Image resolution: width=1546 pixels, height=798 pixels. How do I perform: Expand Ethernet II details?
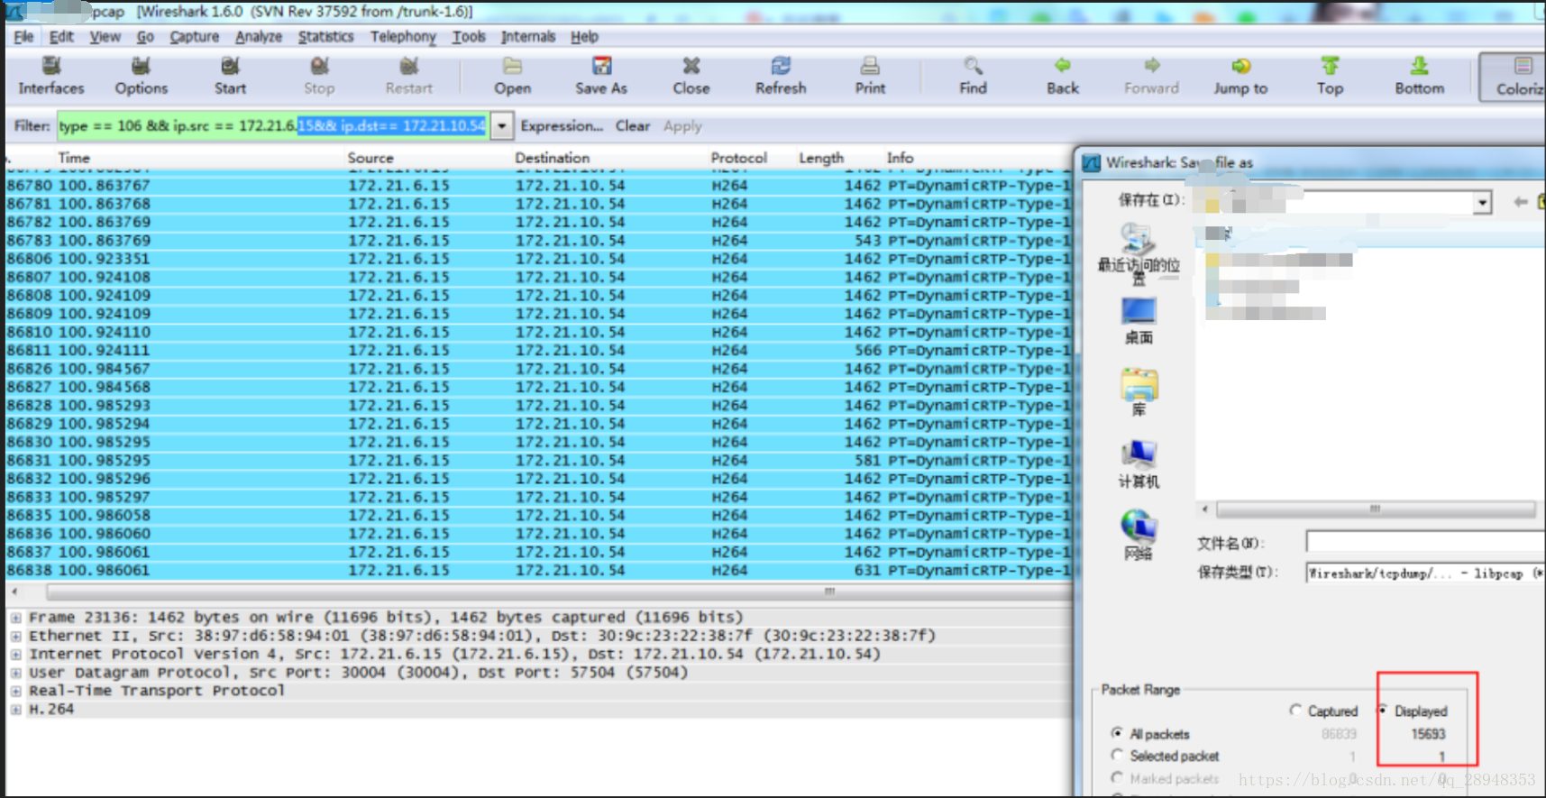point(15,636)
